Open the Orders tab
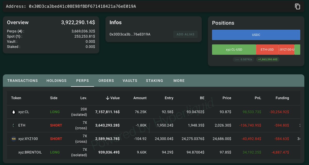Image resolution: width=309 pixels, height=165 pixels. [x=106, y=81]
